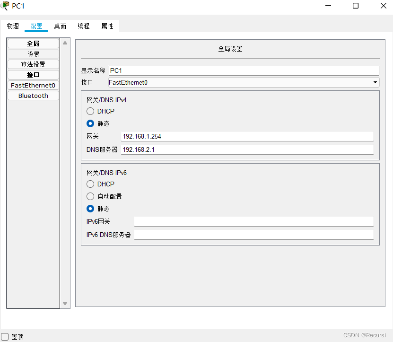Select FastEthernet0 interface in sidebar
Image resolution: width=393 pixels, height=342 pixels.
[33, 85]
